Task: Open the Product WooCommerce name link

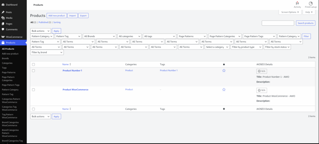Action: (75, 90)
